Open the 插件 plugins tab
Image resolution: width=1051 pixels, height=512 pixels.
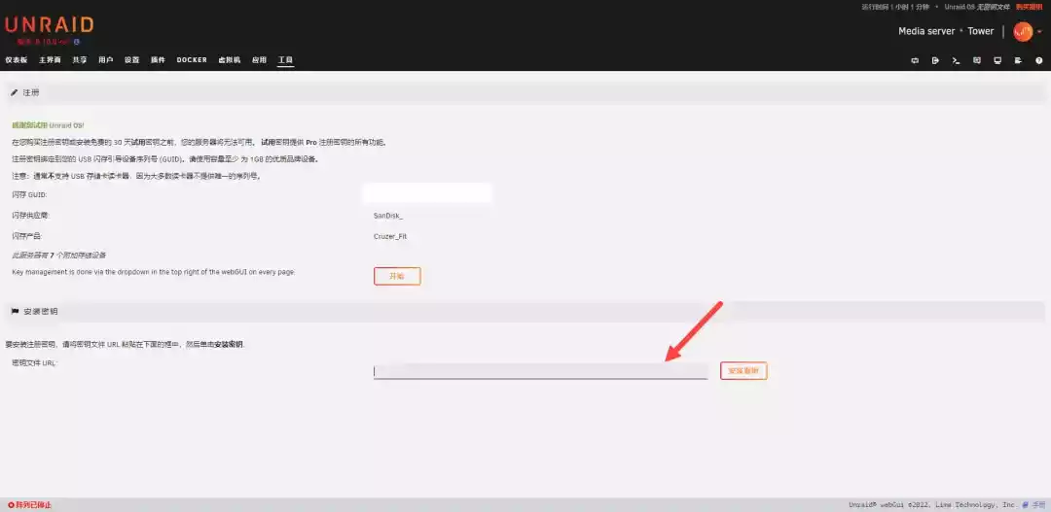pos(158,60)
